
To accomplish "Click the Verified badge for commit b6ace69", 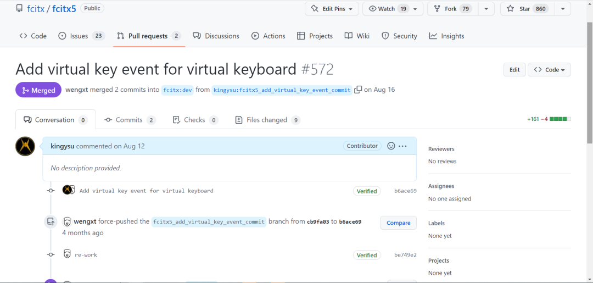I will [x=367, y=191].
